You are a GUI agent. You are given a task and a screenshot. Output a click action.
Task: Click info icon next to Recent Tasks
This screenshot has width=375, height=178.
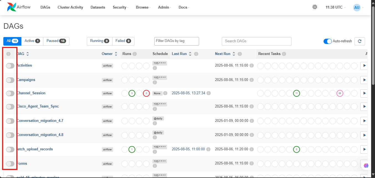tap(284, 54)
